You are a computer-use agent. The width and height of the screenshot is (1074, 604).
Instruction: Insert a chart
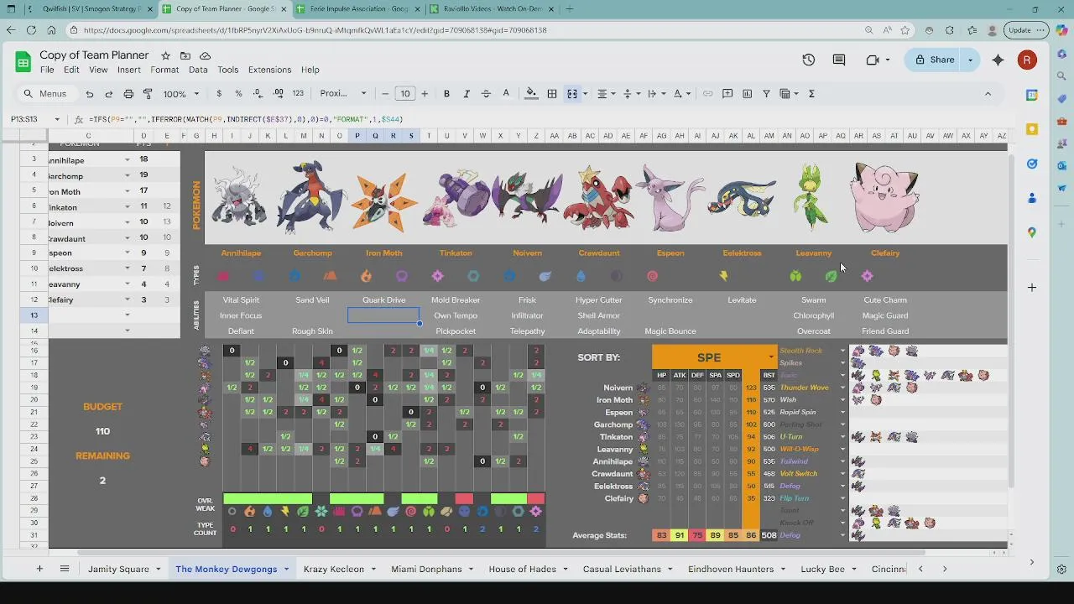pyautogui.click(x=747, y=94)
